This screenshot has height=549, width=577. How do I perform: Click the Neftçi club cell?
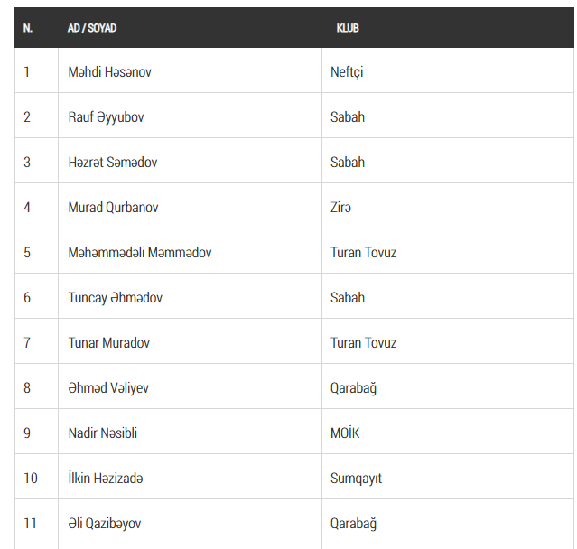(x=348, y=71)
